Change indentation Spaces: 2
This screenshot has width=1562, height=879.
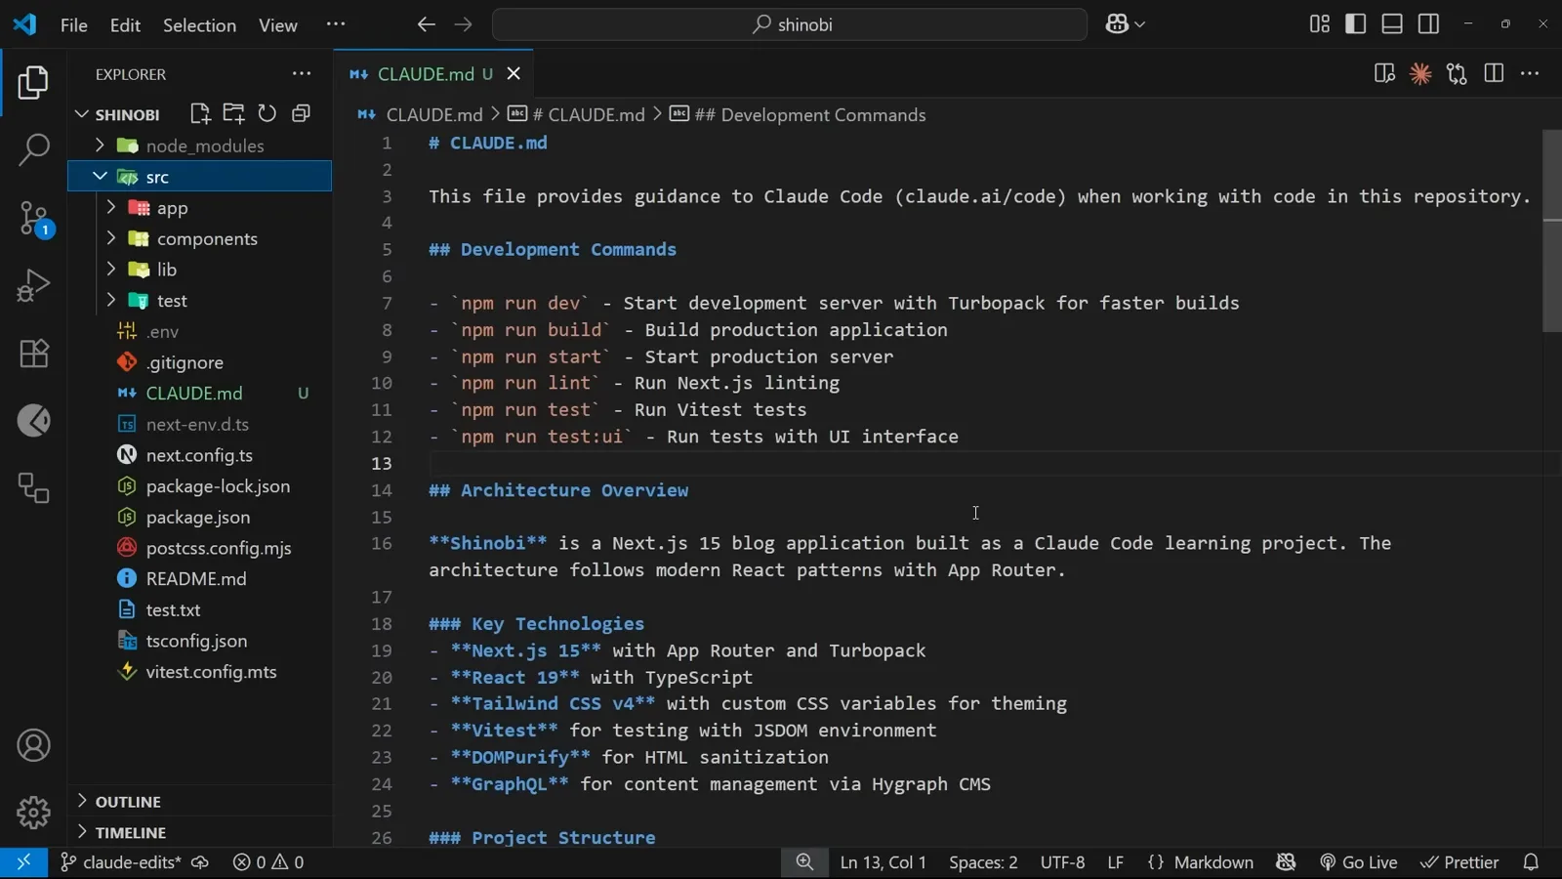[983, 862]
